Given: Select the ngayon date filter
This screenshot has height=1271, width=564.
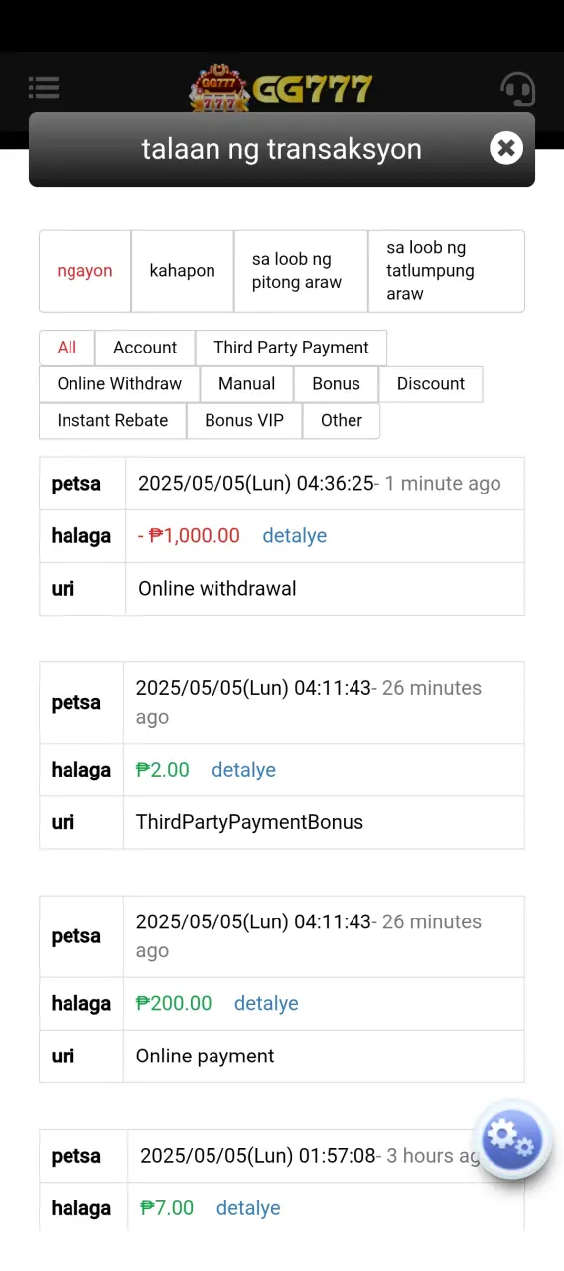Looking at the screenshot, I should click(x=85, y=271).
